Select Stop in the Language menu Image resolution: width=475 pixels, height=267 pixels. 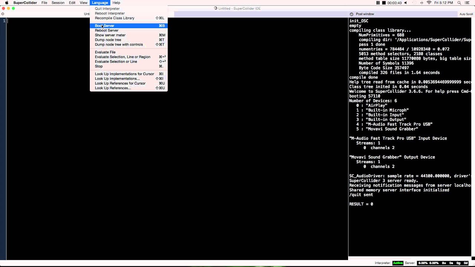point(129,66)
